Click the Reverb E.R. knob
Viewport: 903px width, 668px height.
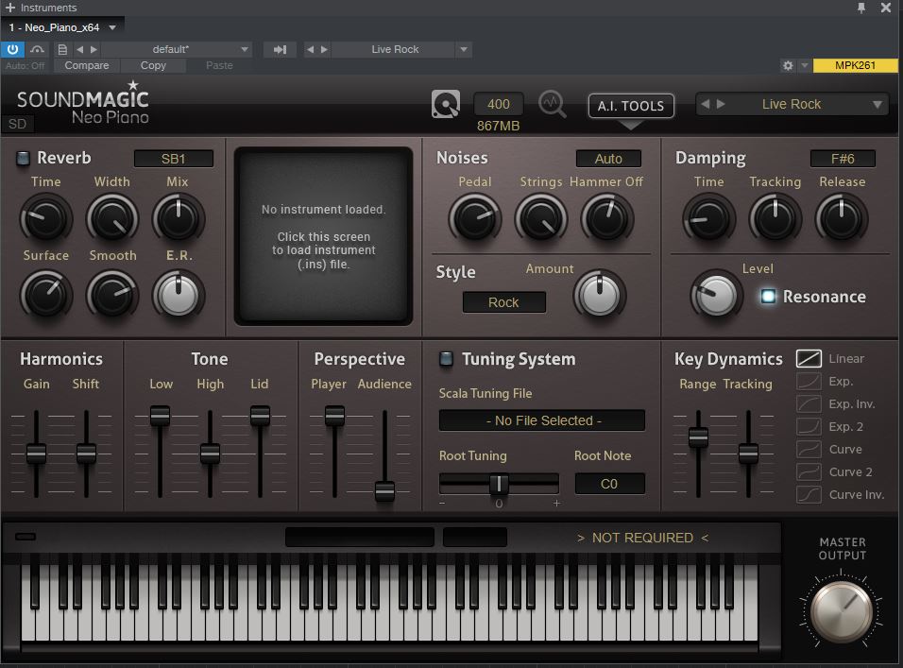179,295
